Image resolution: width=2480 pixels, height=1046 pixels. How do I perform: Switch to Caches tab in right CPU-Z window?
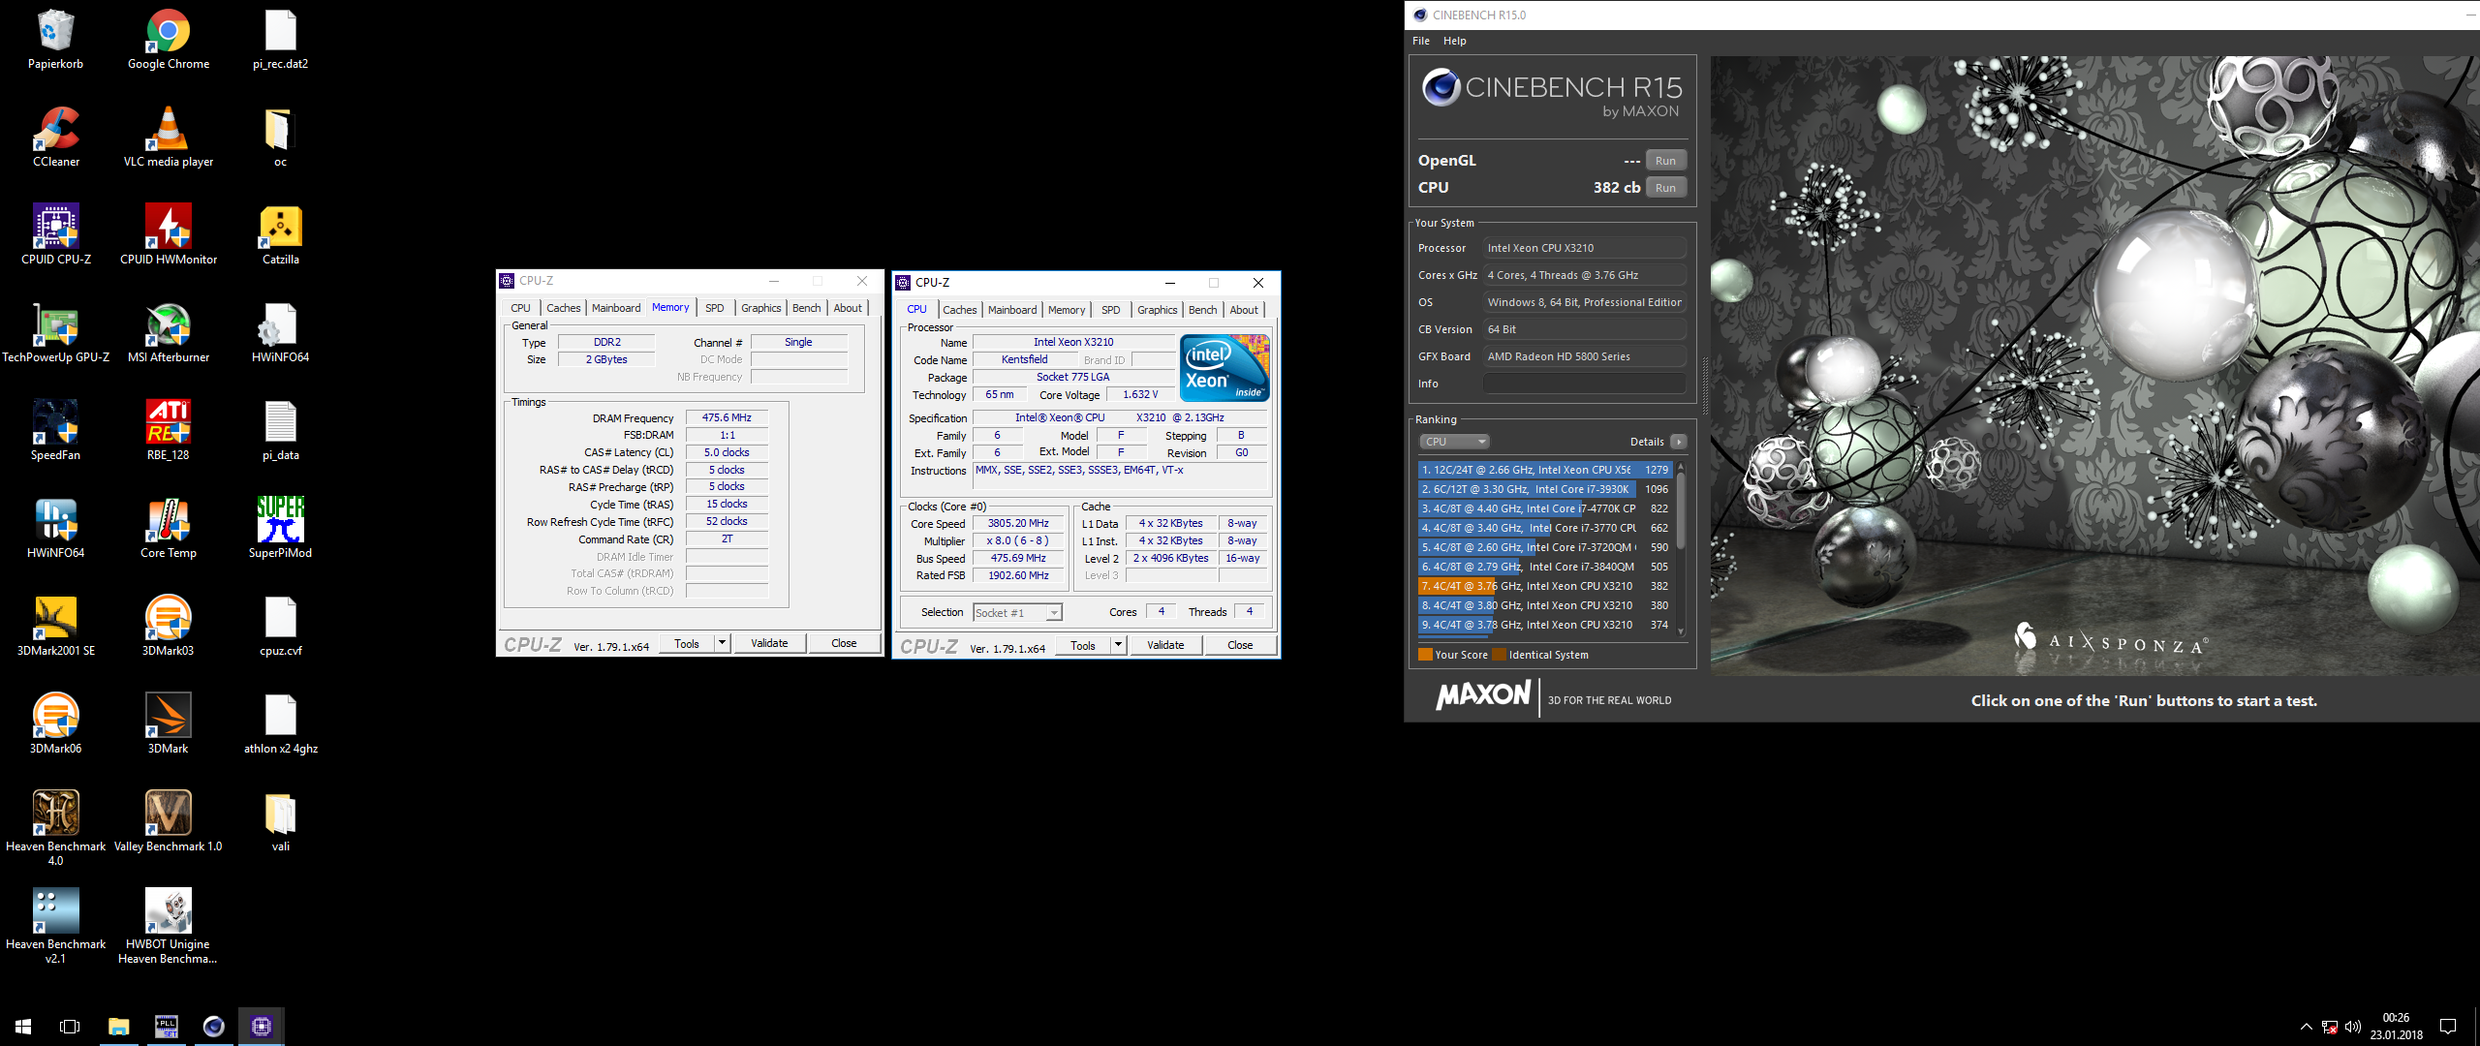959,310
